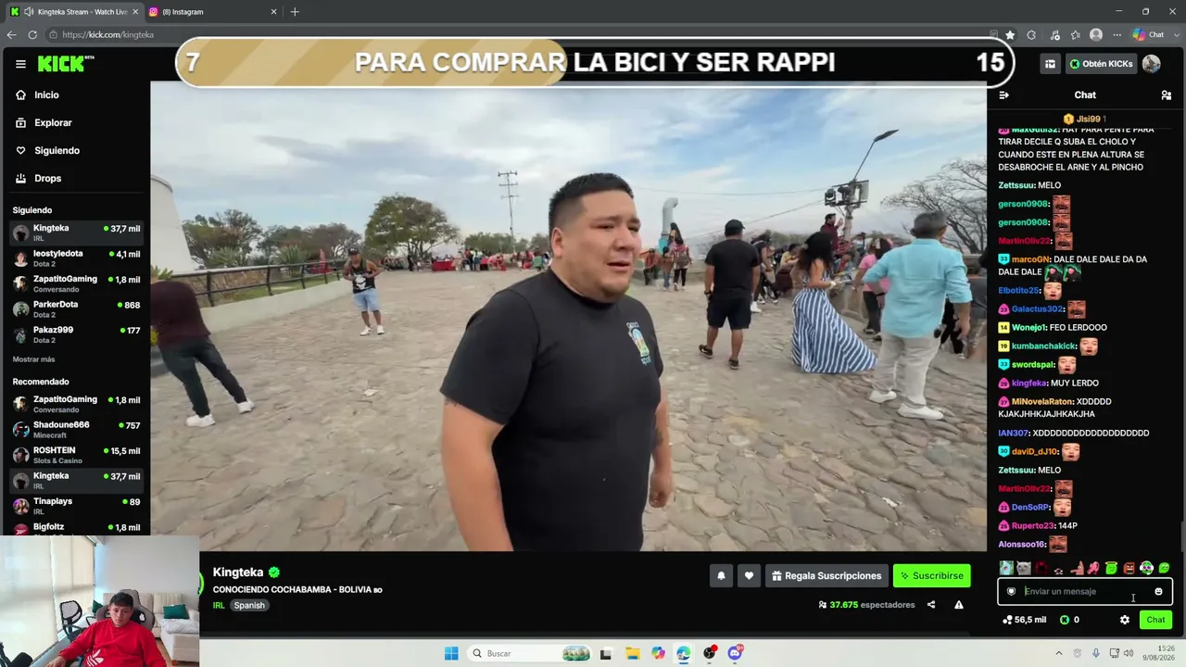This screenshot has width=1186, height=667.
Task: Open the emote picker in chat input
Action: point(1158,591)
